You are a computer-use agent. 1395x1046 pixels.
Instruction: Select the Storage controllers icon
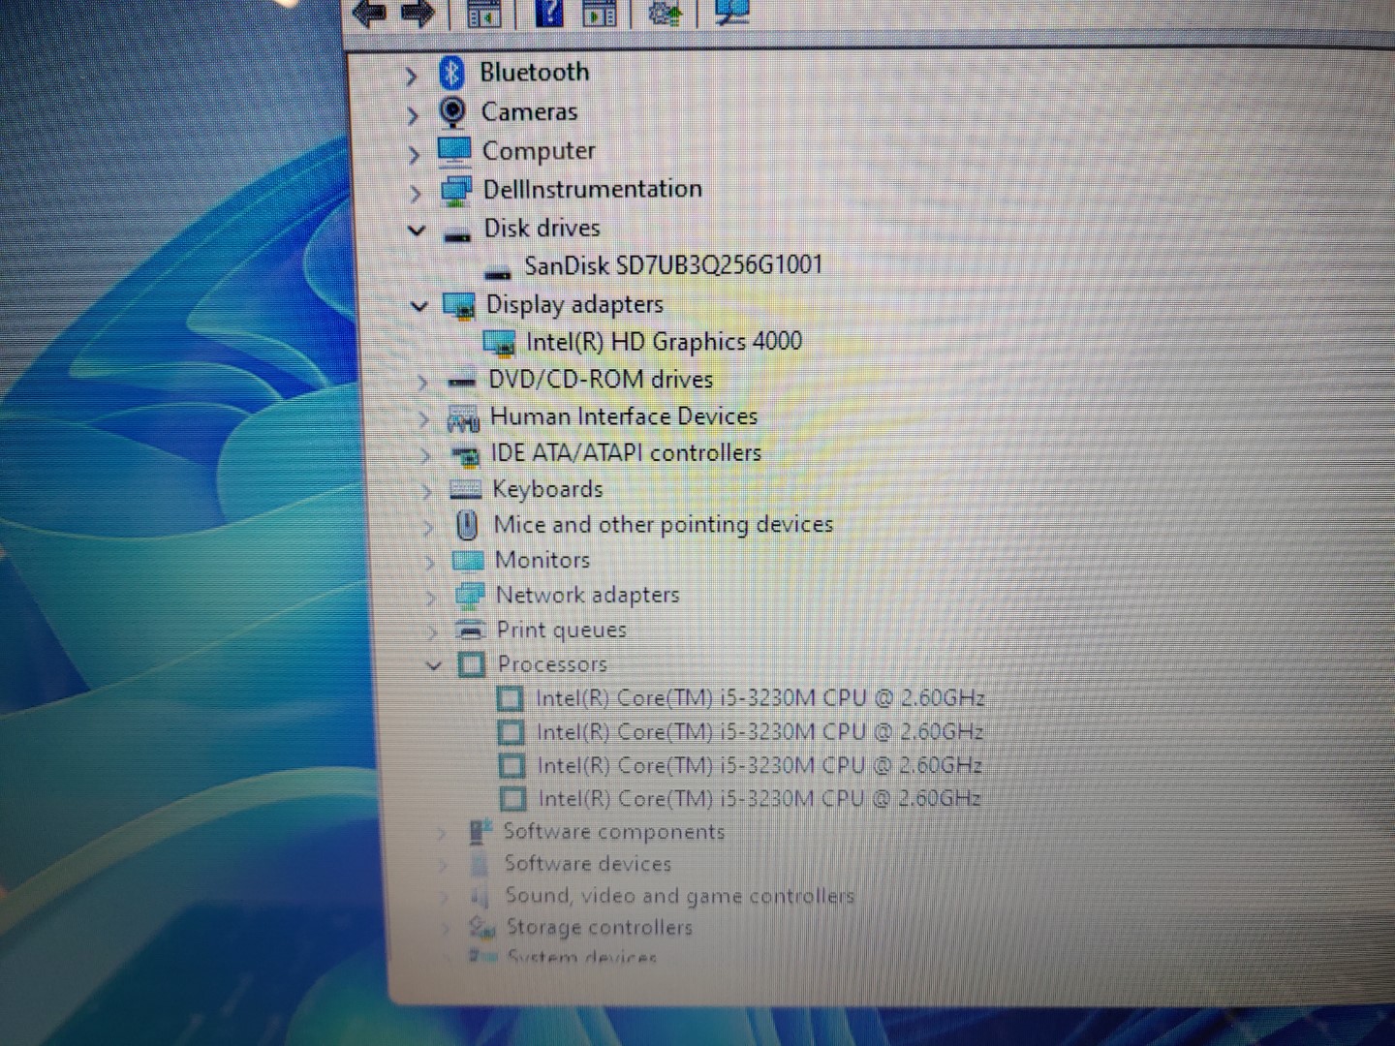481,927
